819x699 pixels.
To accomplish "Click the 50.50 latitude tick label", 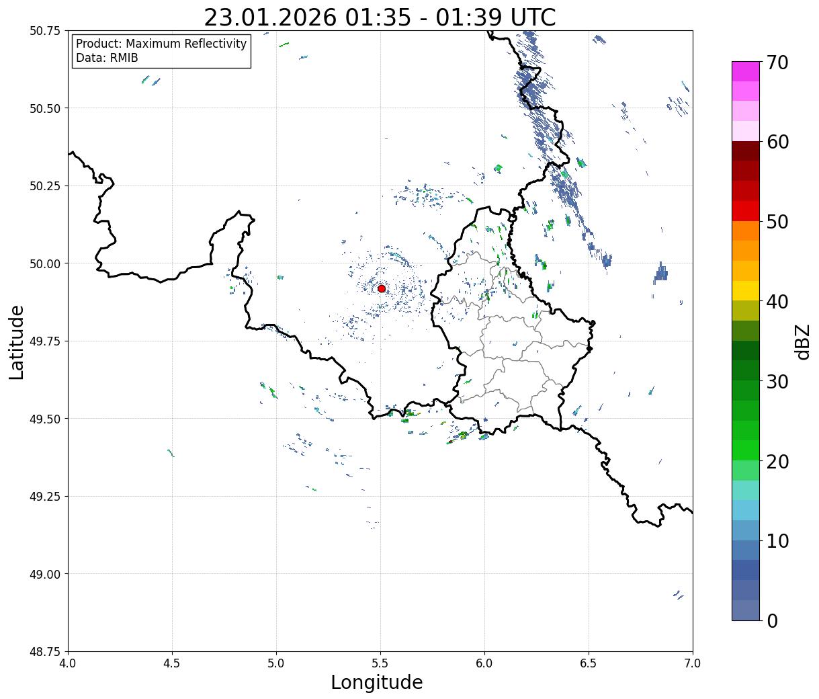I will [45, 108].
